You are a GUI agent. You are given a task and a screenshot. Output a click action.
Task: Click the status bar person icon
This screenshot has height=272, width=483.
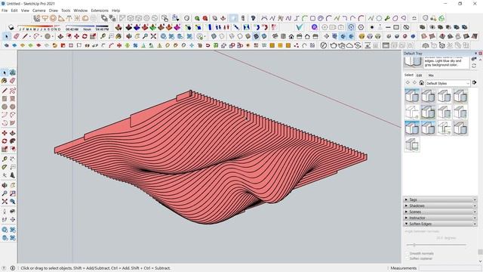13,268
